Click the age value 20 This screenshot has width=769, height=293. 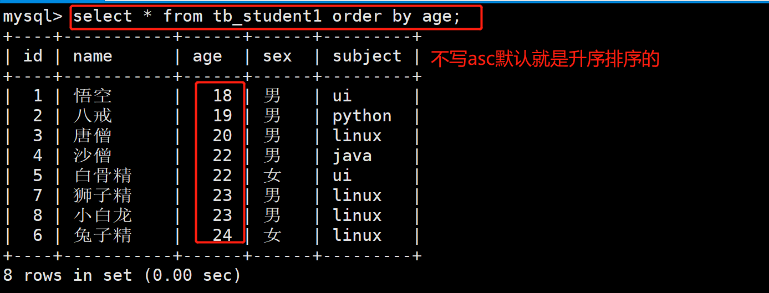pos(222,136)
